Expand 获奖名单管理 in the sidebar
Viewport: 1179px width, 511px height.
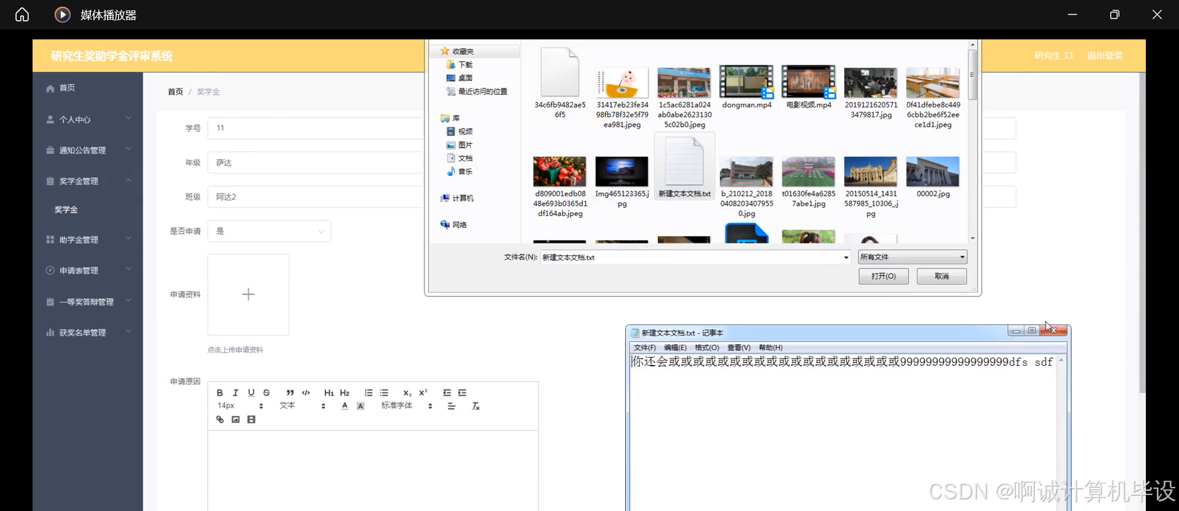88,332
